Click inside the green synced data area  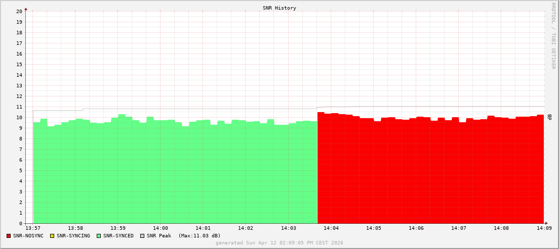click(x=175, y=172)
